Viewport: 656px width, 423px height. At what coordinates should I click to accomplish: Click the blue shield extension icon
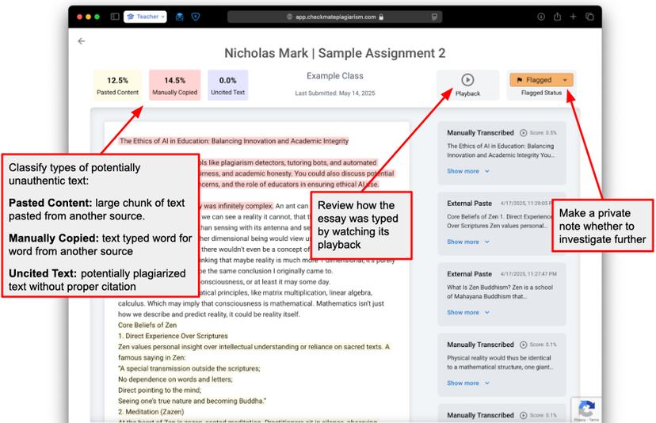196,17
